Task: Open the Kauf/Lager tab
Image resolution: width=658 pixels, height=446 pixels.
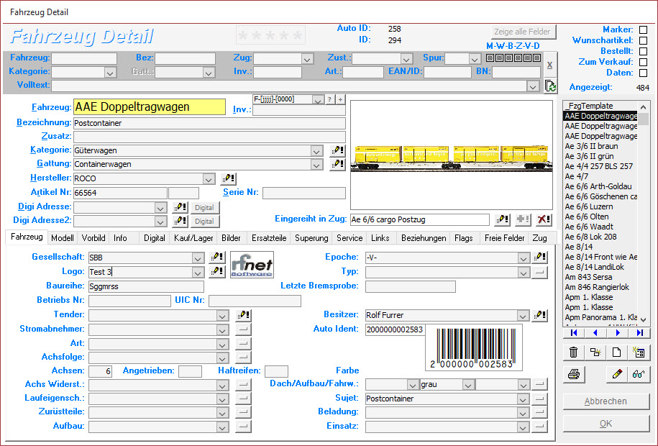Action: pyautogui.click(x=193, y=238)
